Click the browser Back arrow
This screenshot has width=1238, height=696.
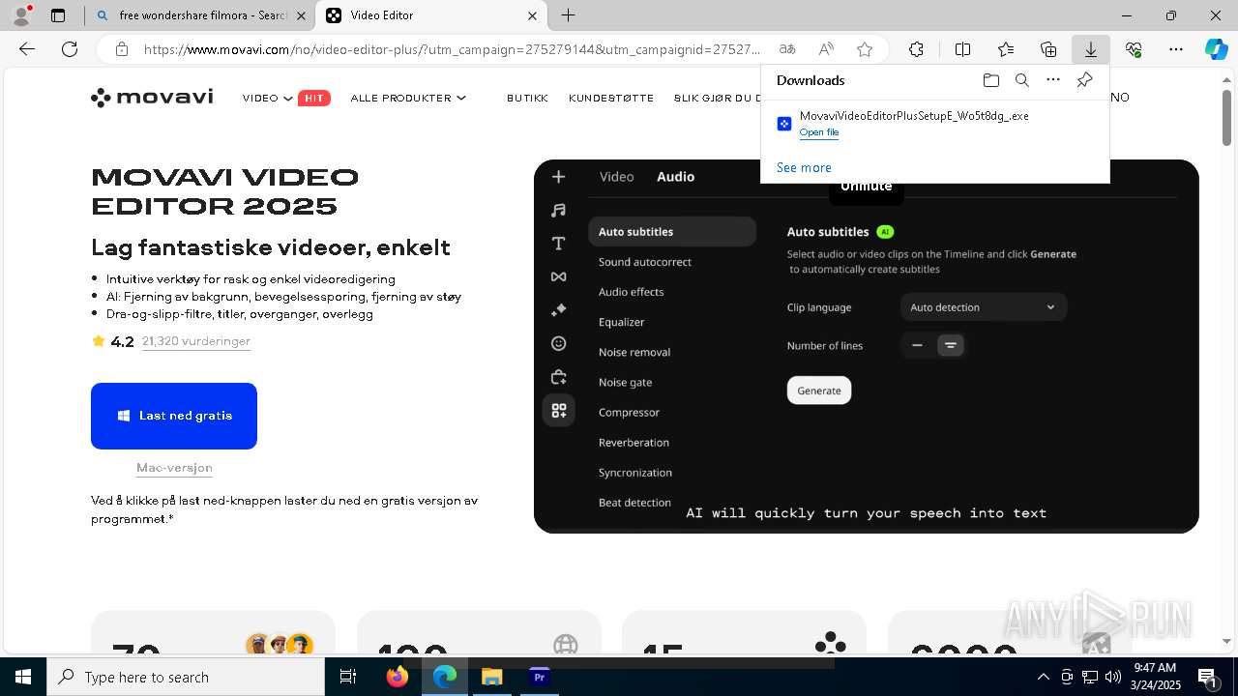(x=27, y=49)
